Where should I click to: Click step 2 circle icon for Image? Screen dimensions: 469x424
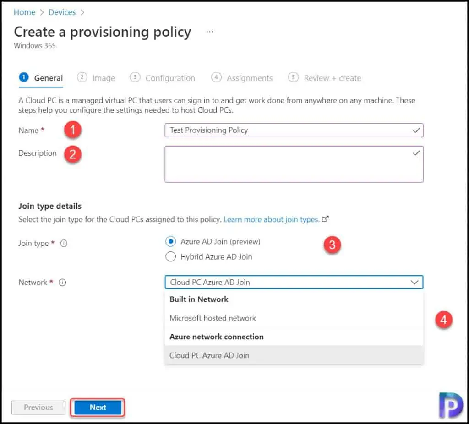(x=82, y=77)
